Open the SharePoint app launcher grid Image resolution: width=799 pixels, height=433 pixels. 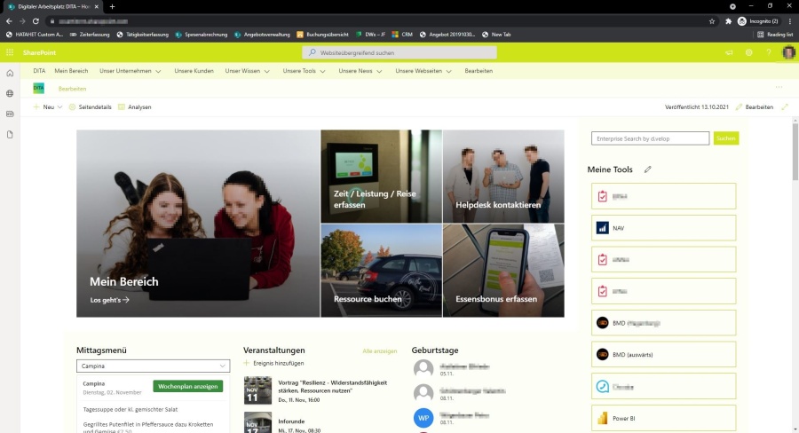(x=10, y=52)
